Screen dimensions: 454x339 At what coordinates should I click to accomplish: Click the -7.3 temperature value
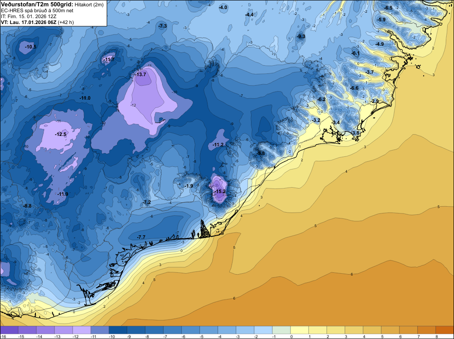coord(163,26)
